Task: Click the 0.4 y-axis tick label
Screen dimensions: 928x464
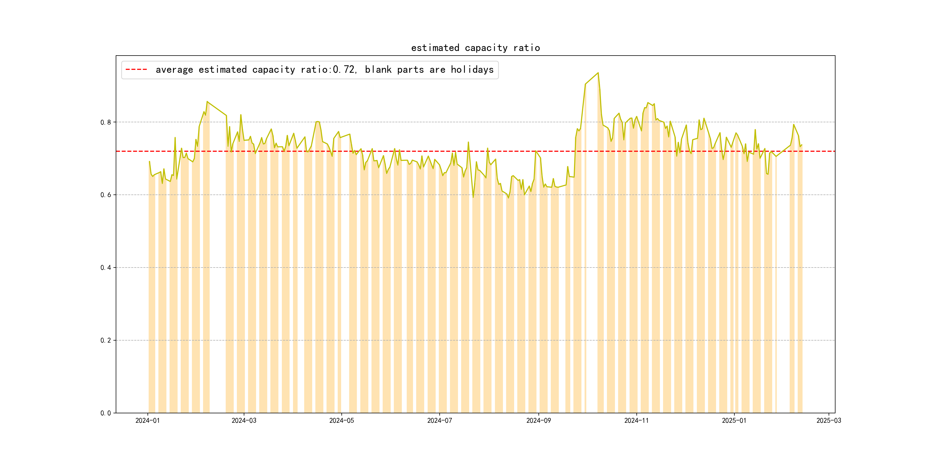Action: coord(106,268)
